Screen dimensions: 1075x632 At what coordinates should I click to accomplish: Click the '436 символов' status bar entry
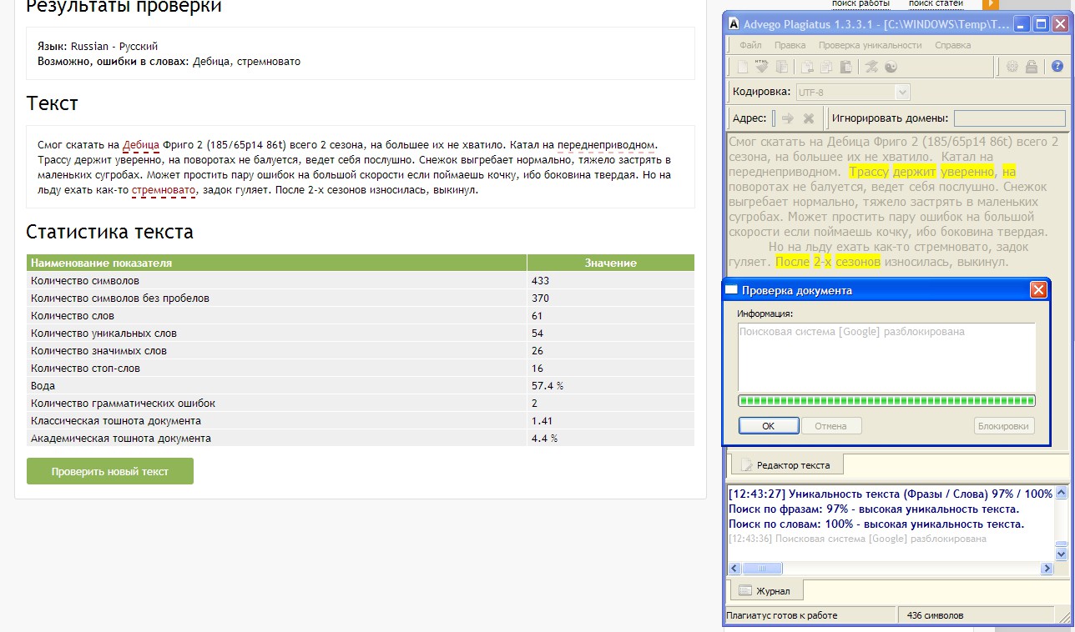(x=935, y=615)
